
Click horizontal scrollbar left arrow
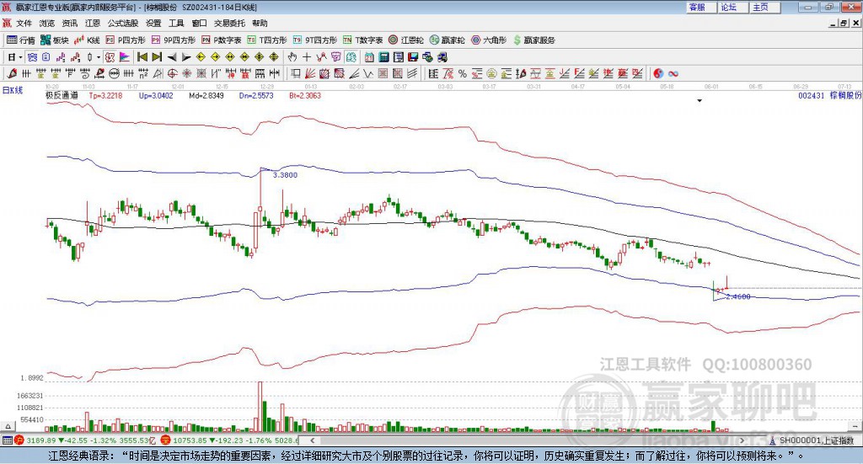(x=312, y=440)
